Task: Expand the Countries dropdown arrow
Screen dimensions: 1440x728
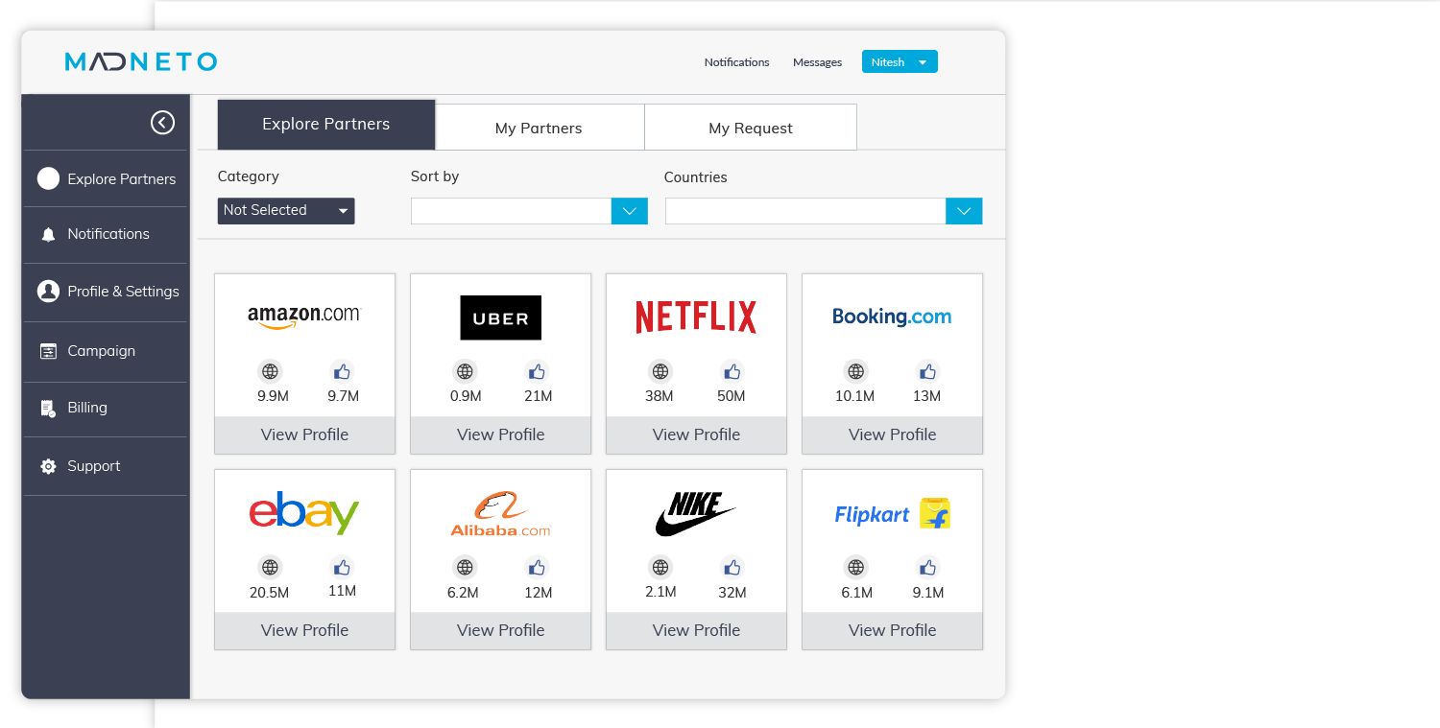Action: pos(964,211)
